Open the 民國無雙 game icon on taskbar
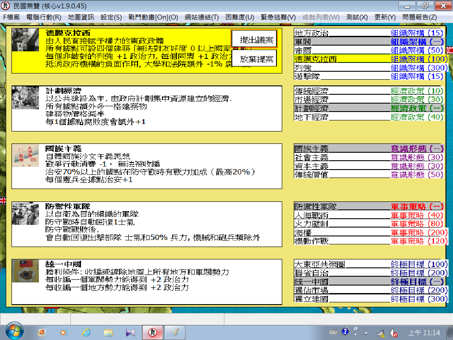 [x=152, y=332]
